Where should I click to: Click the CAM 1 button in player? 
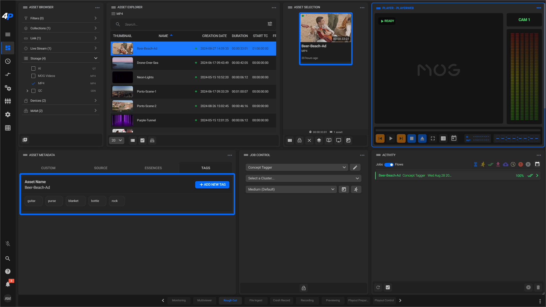coord(524,20)
